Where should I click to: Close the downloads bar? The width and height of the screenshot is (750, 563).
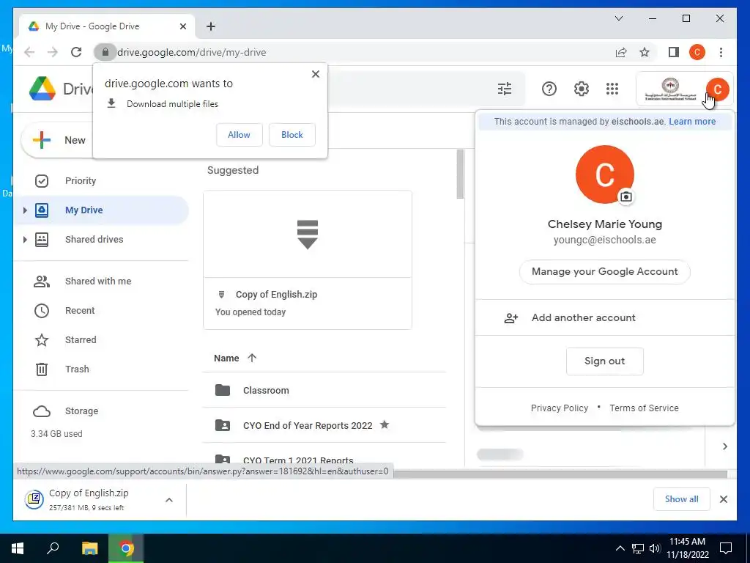[723, 499]
